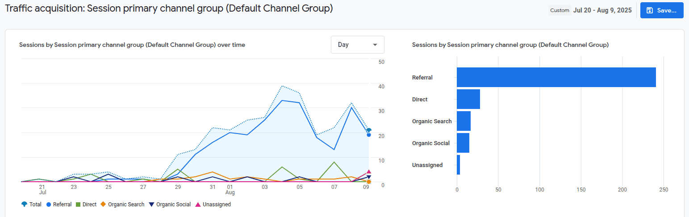Click the Referral endpoint dot on Aug 09

tap(369, 135)
